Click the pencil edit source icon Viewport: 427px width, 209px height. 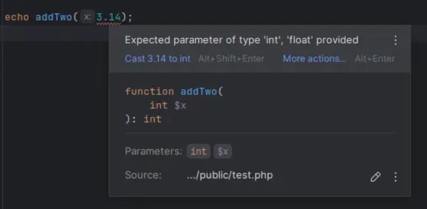point(375,177)
